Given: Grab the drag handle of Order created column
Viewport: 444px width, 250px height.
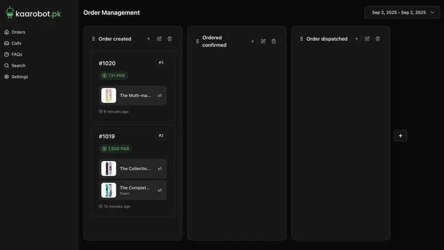Looking at the screenshot, I should point(93,39).
